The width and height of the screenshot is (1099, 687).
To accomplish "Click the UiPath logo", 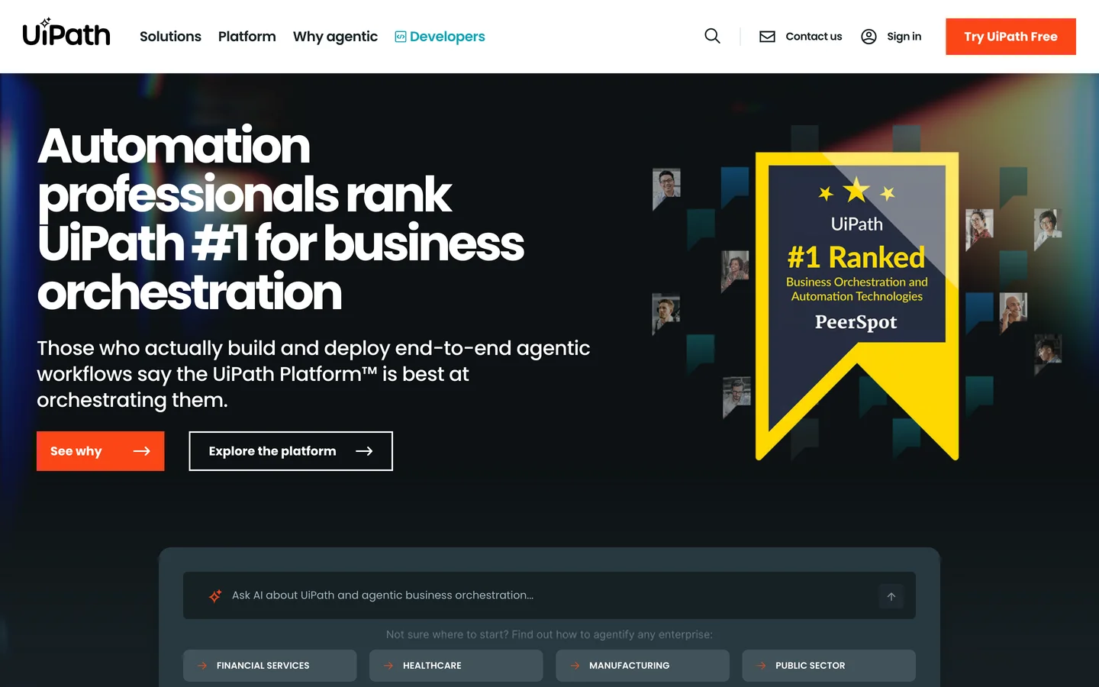I will [x=66, y=33].
